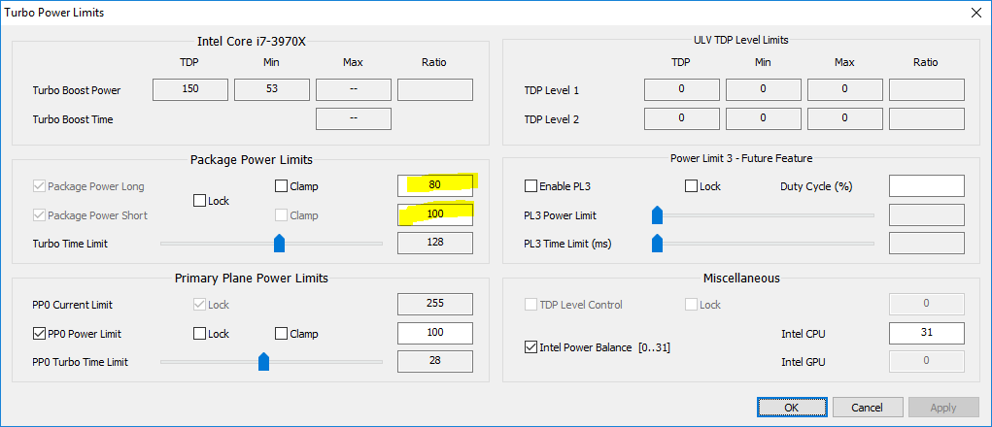Click OK to confirm settings
This screenshot has height=427, width=992.
[792, 408]
